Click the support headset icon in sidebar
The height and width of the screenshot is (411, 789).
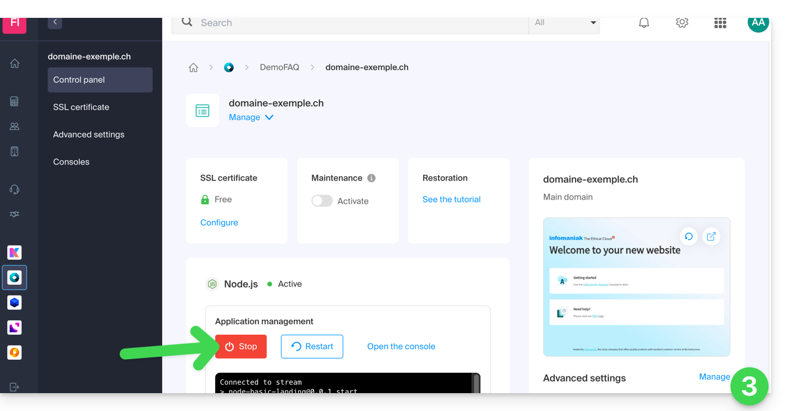click(x=15, y=189)
